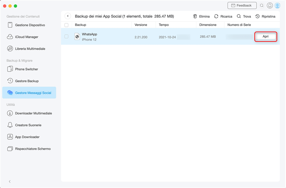Select the Libreria Multimediale music icon
The height and width of the screenshot is (188, 286).
pos(10,49)
